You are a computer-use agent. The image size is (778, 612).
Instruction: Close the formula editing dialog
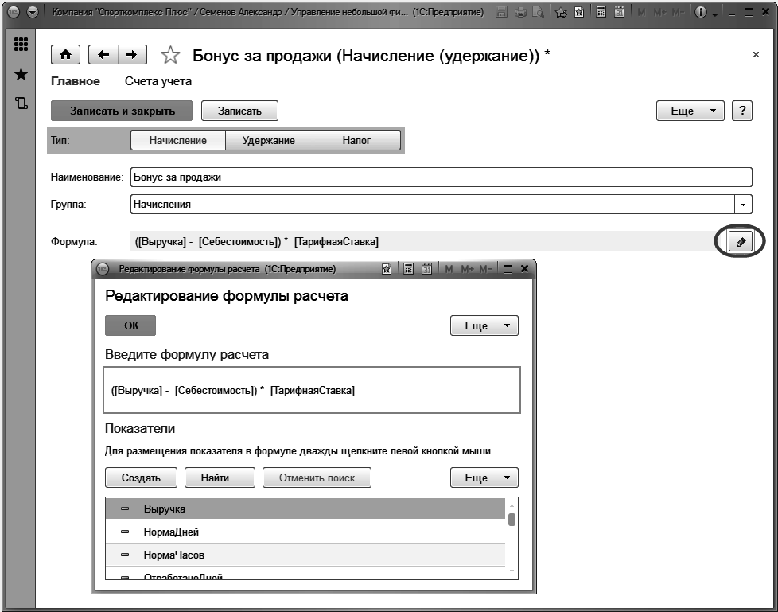pos(524,268)
